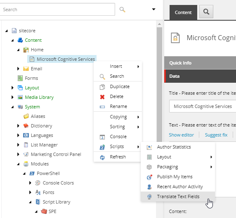Expand the Email tree node
The image size is (236, 218).
[18, 69]
